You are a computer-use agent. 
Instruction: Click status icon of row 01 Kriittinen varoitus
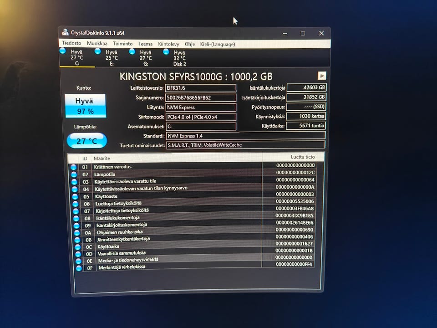point(73,167)
